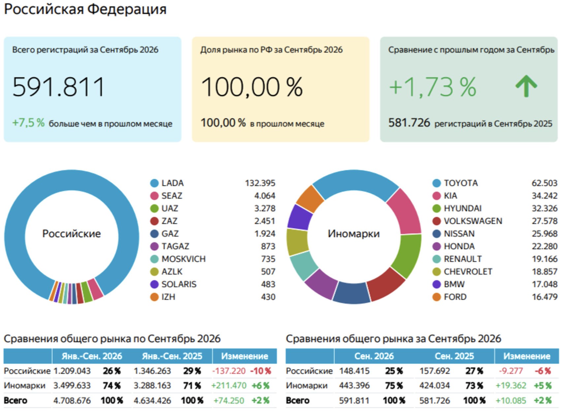566x411 pixels.
Task: Click the IZH legend entry
Action: (x=213, y=297)
